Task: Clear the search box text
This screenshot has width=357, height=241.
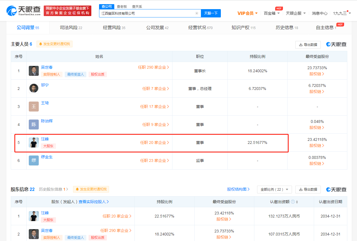Action: [x=197, y=13]
